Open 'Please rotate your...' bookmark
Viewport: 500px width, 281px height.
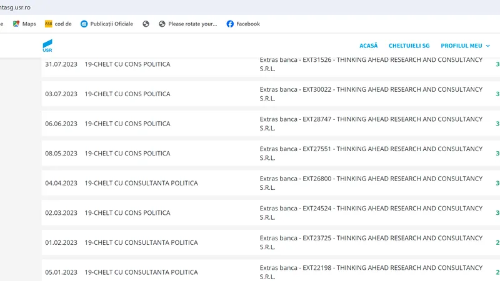[188, 24]
